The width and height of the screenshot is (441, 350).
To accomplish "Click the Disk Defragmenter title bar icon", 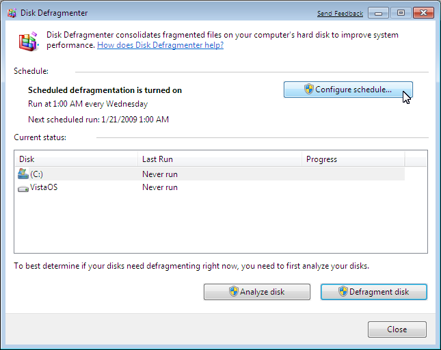I will [12, 13].
